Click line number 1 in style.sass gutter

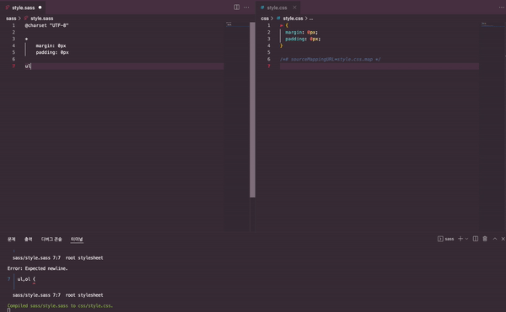coord(13,25)
